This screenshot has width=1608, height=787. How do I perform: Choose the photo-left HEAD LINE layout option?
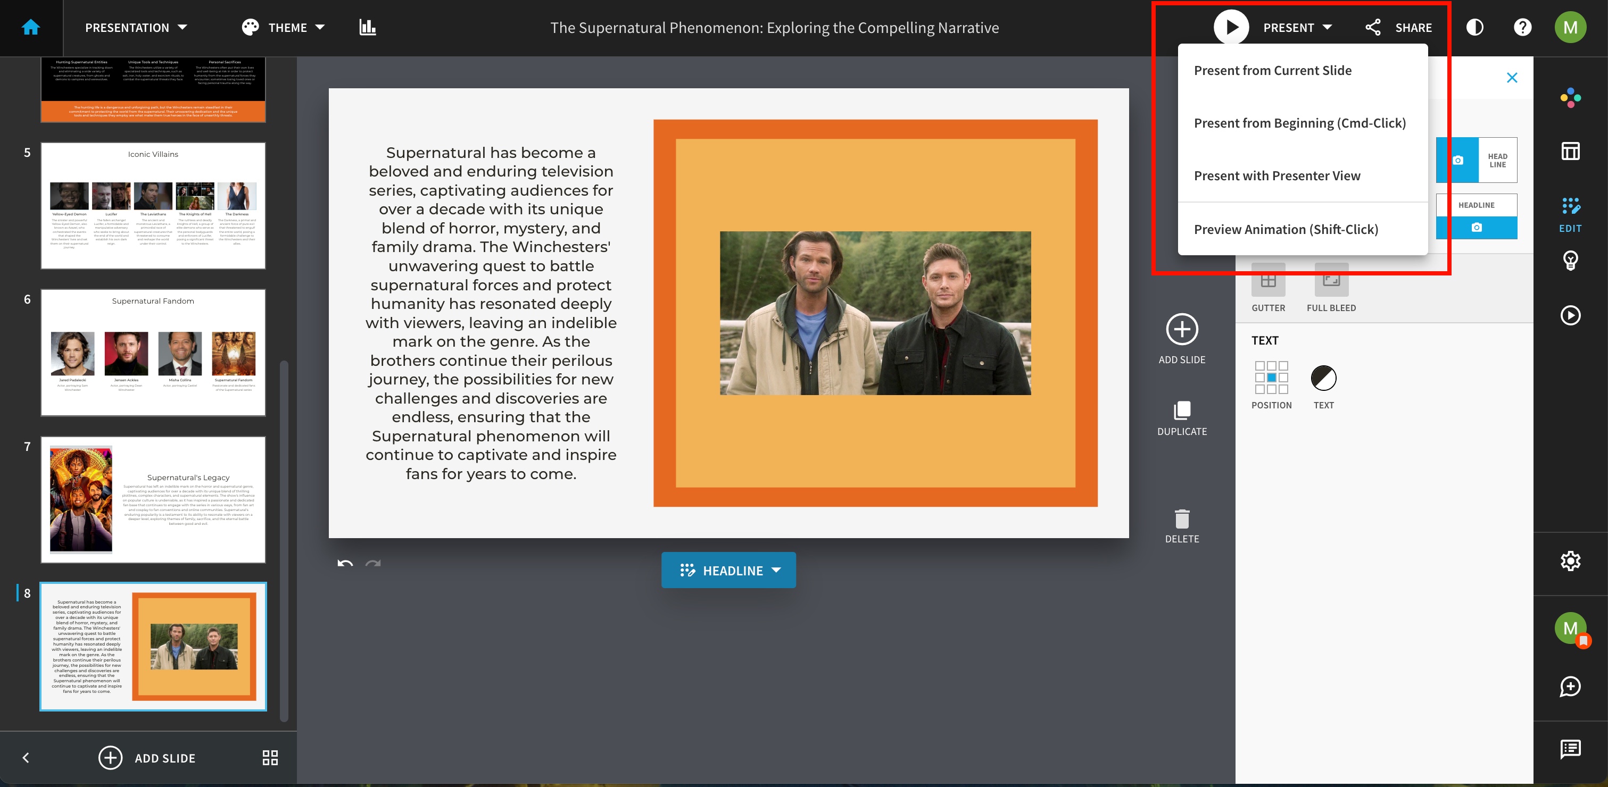coord(1476,160)
